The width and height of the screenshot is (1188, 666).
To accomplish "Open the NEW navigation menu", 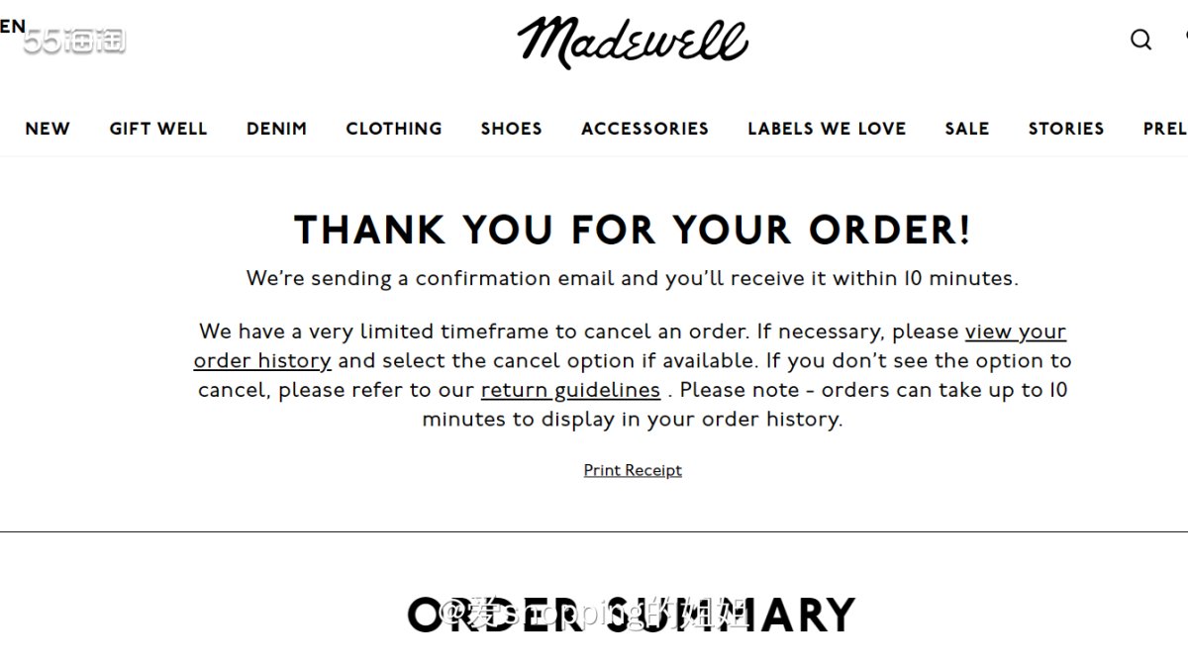I will tap(48, 129).
